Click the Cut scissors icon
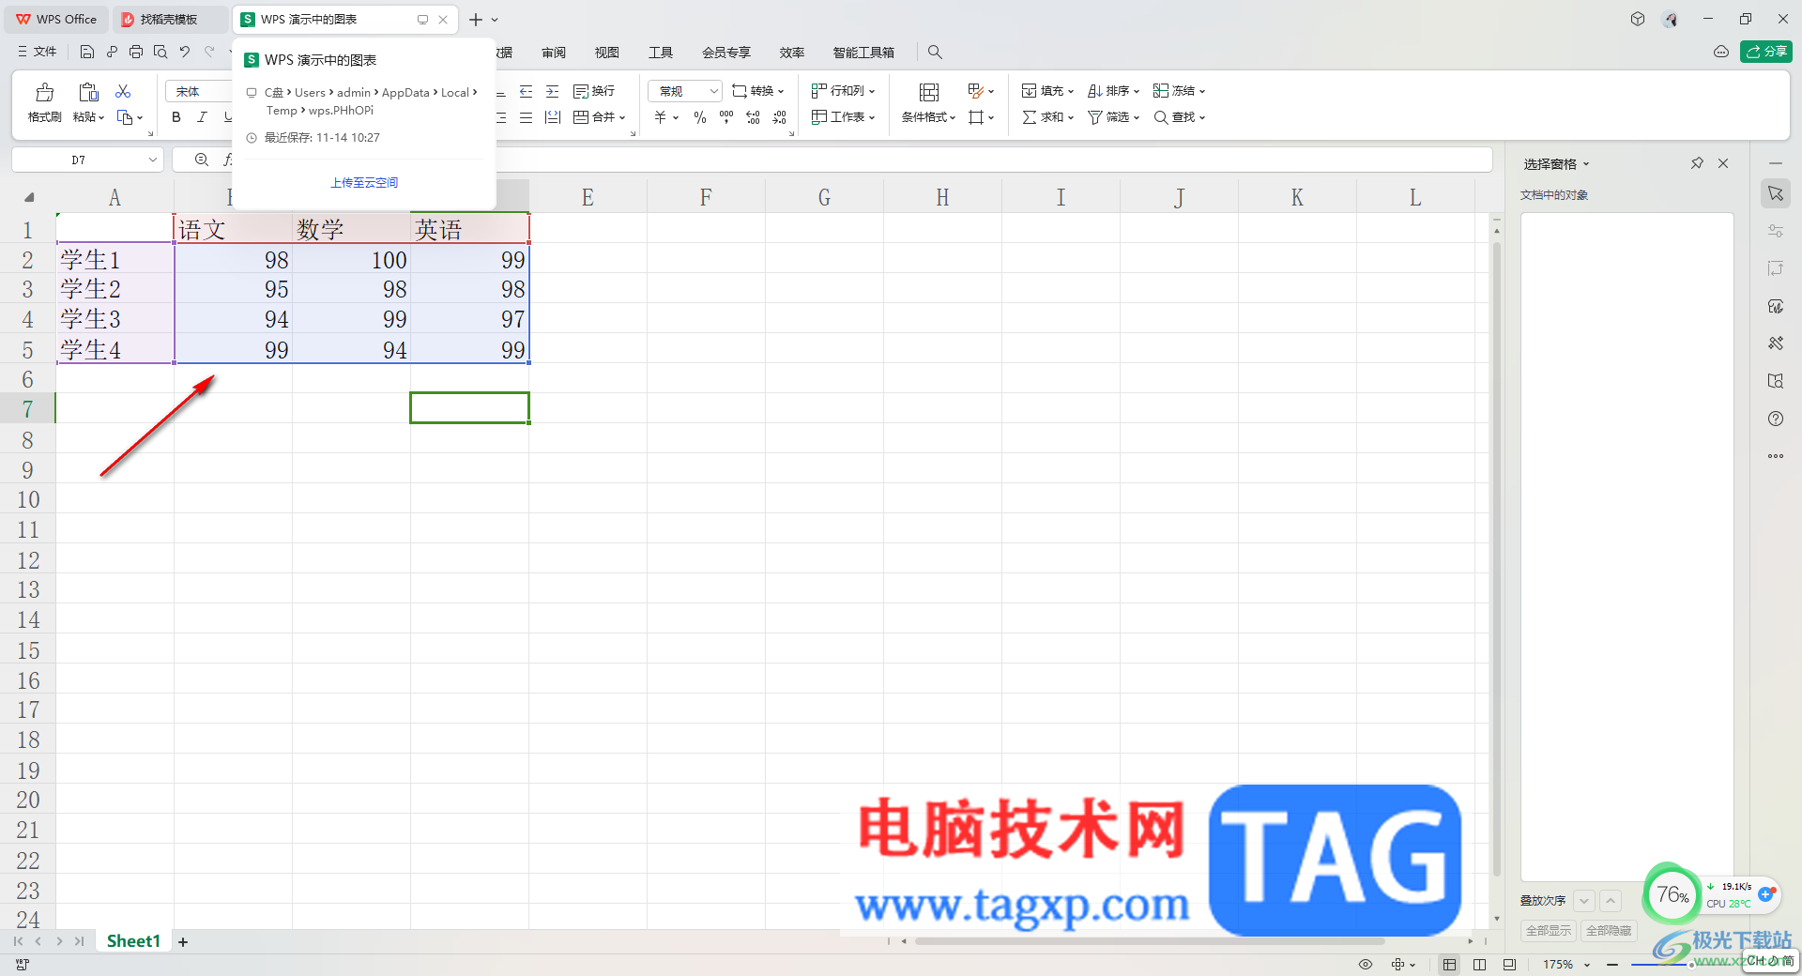1802x976 pixels. 123,91
